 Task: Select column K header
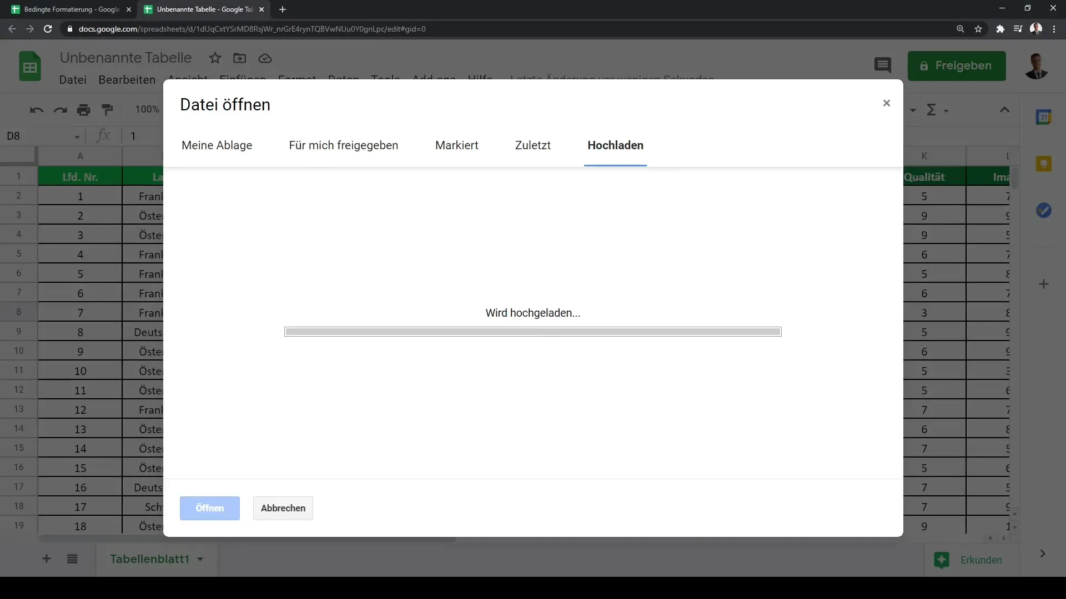924,156
